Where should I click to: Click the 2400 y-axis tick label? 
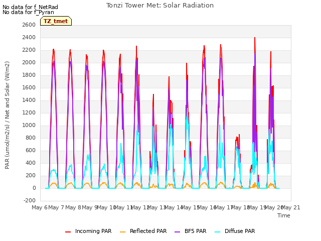point(29,37)
